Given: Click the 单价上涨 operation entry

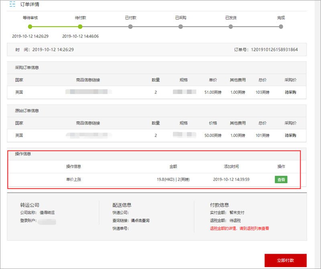Looking at the screenshot, I should coord(74,179).
